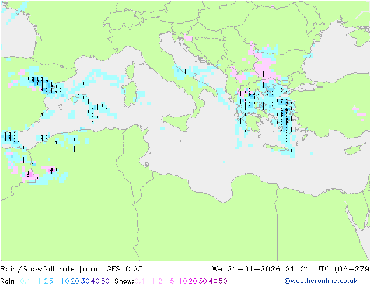Pick the Rain 50 legend color value

(x=105, y=281)
